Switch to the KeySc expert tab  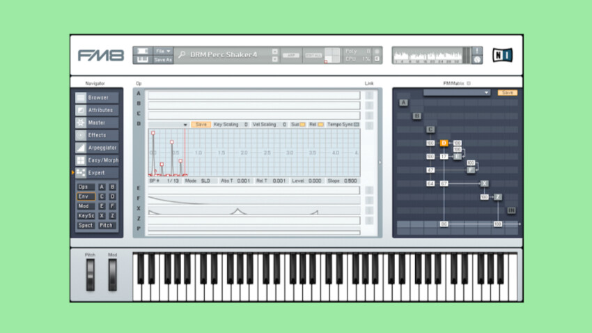point(86,215)
